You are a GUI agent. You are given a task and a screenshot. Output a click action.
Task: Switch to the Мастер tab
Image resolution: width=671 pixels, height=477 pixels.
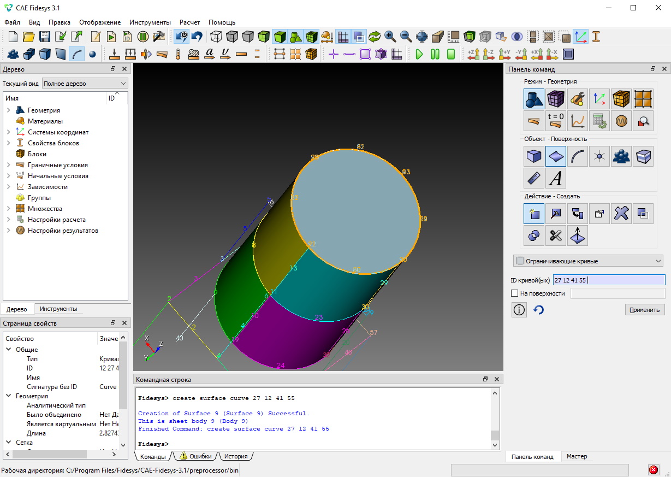(x=577, y=456)
